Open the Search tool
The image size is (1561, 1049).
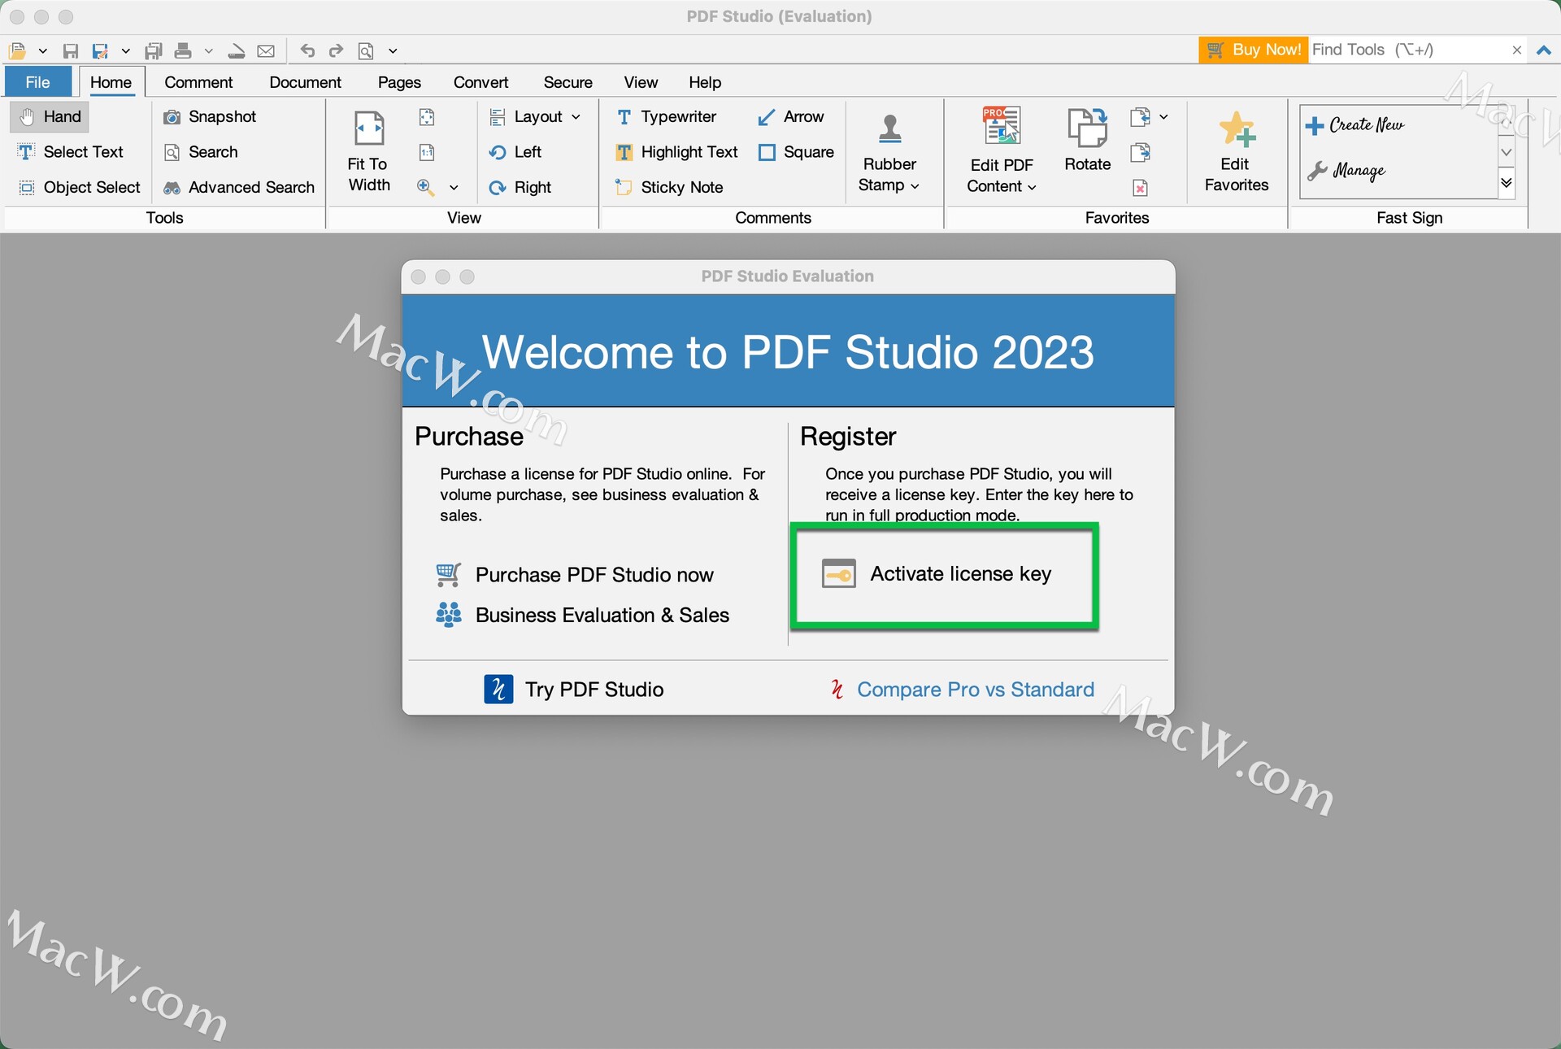[x=201, y=152]
